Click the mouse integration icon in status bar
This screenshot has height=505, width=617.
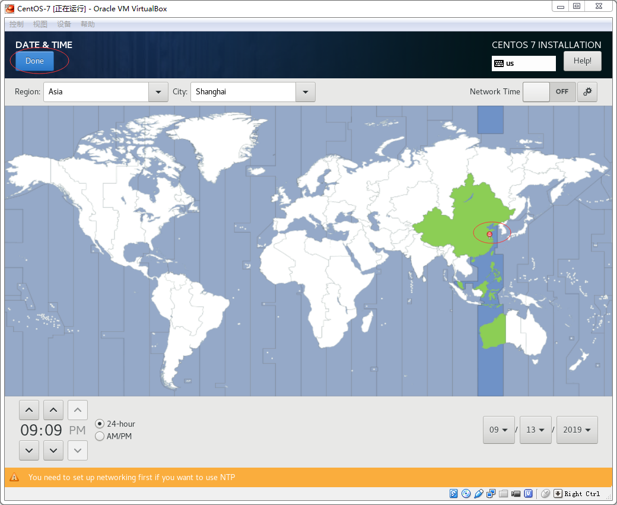point(545,494)
